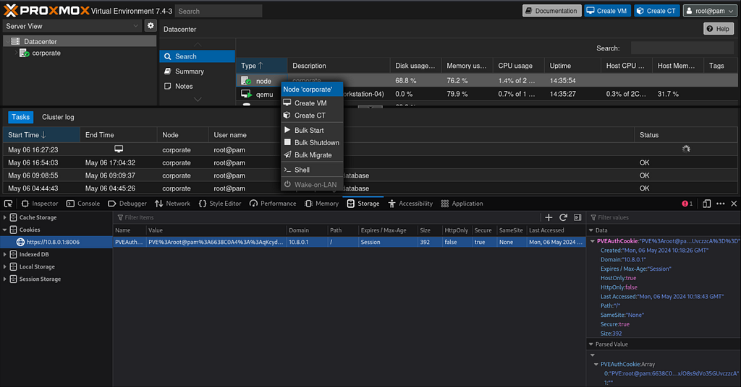Choose Bulk Shutdown in context menu

point(312,142)
